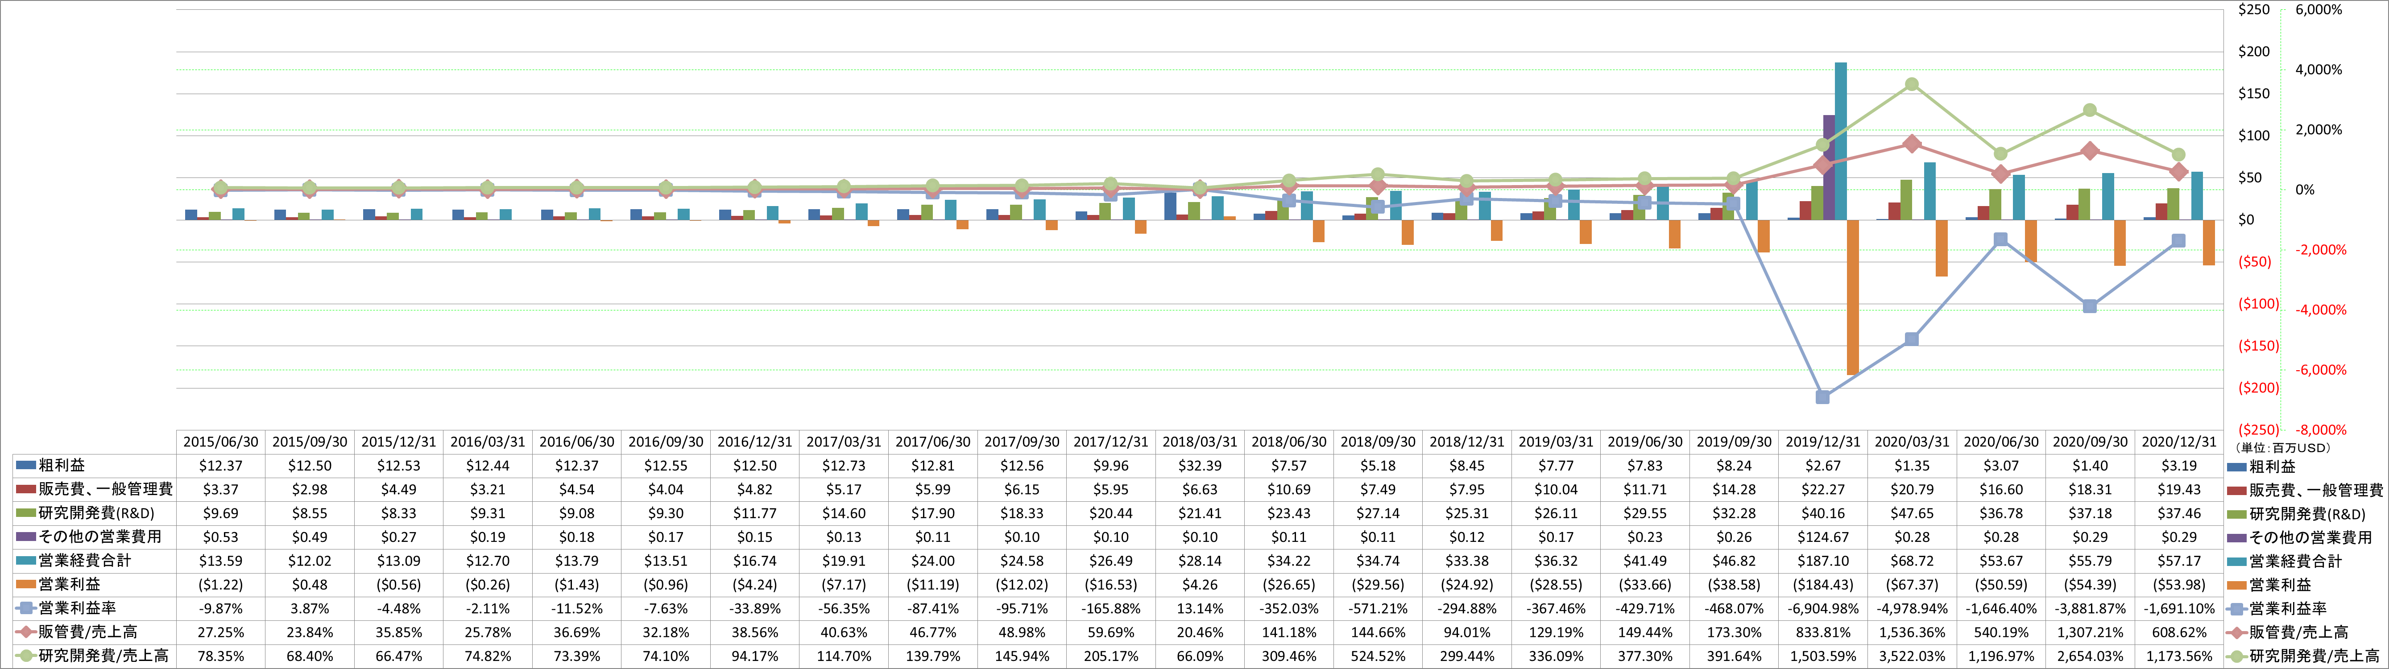
Task: Select 営業経費合計 label in right legend
Action: tap(2295, 562)
